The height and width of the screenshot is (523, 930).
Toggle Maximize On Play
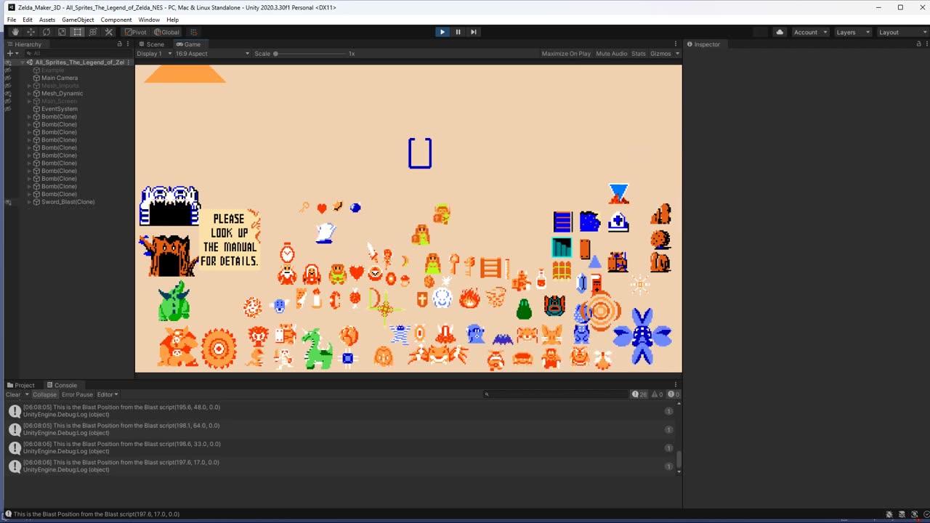(566, 54)
